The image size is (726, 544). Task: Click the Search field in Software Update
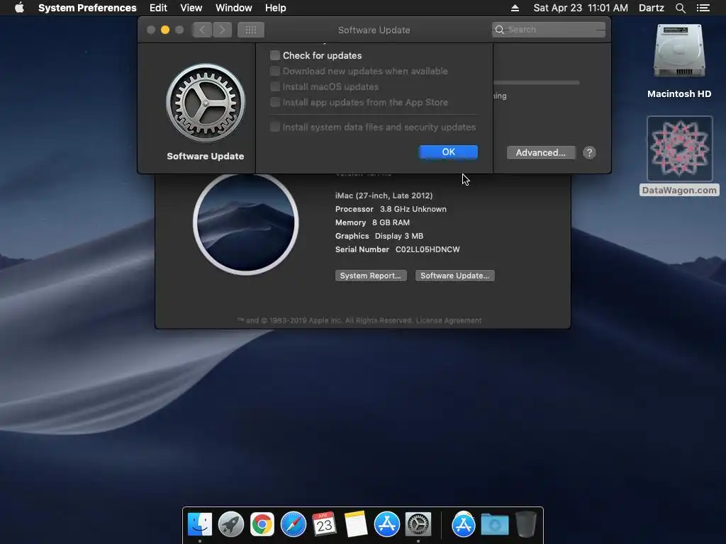[x=549, y=30]
